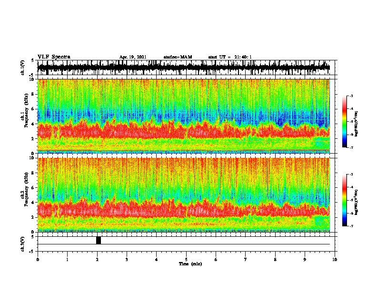Click the "ch.1(V)" axis label of the waveform panel
The width and height of the screenshot is (377, 291).
pos(23,68)
